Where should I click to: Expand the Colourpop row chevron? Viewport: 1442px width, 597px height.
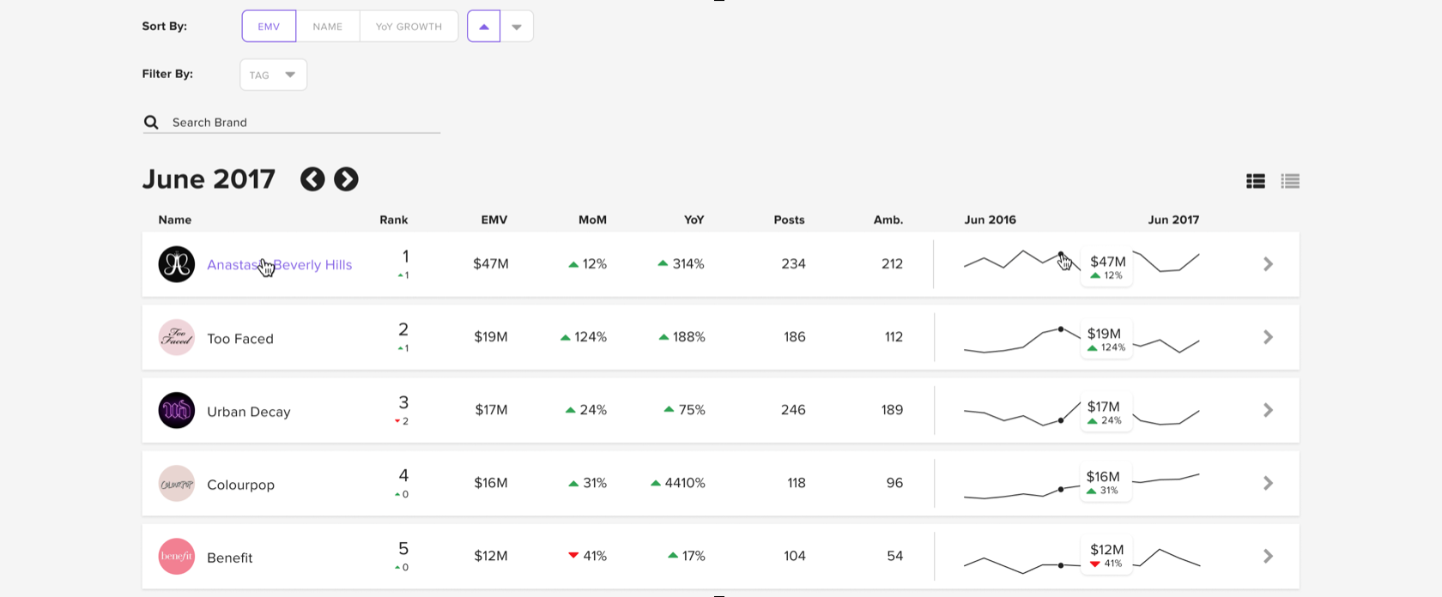pyautogui.click(x=1268, y=484)
